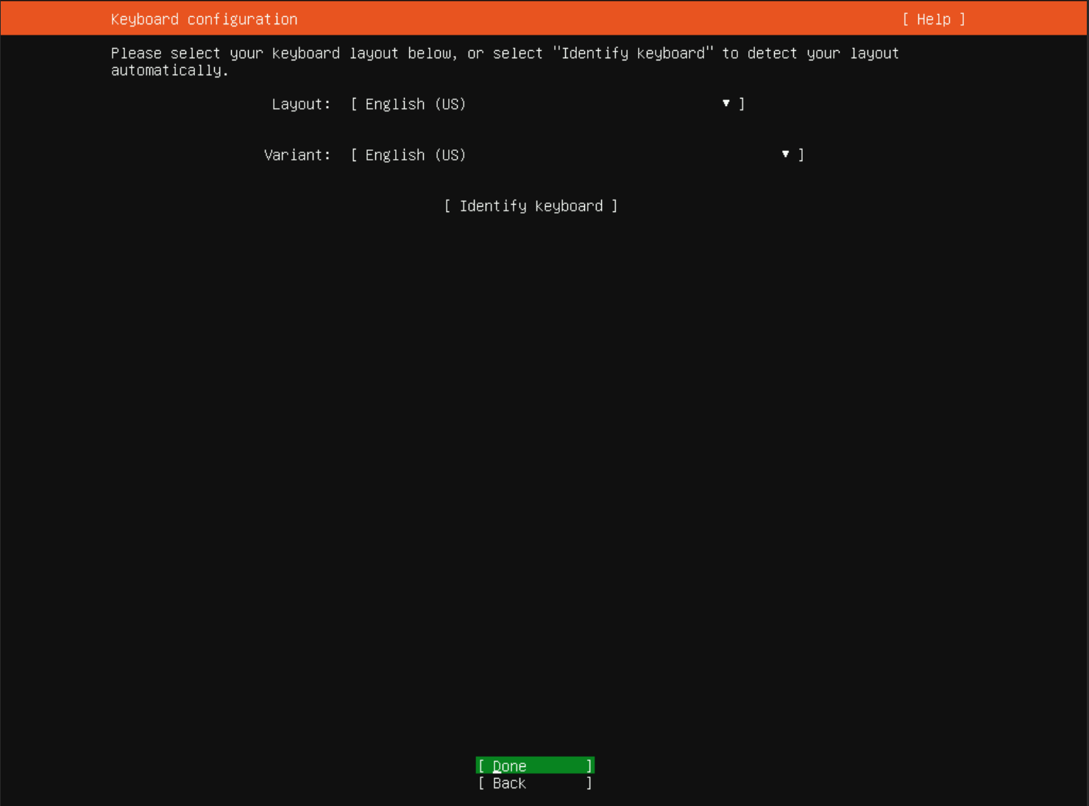1089x806 pixels.
Task: Click the Variant label
Action: click(297, 155)
